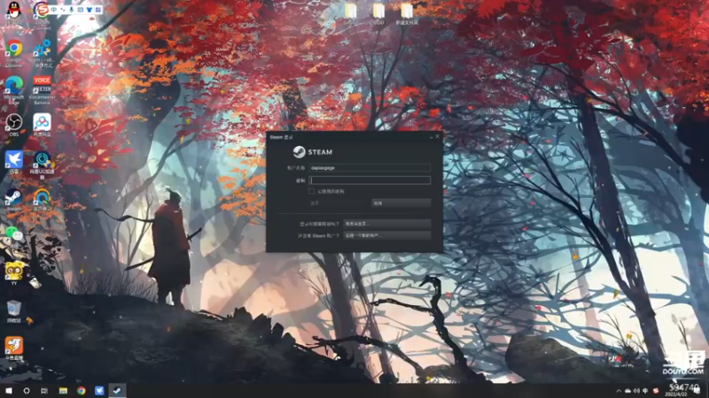Open Xunlei from the taskbar

99,391
